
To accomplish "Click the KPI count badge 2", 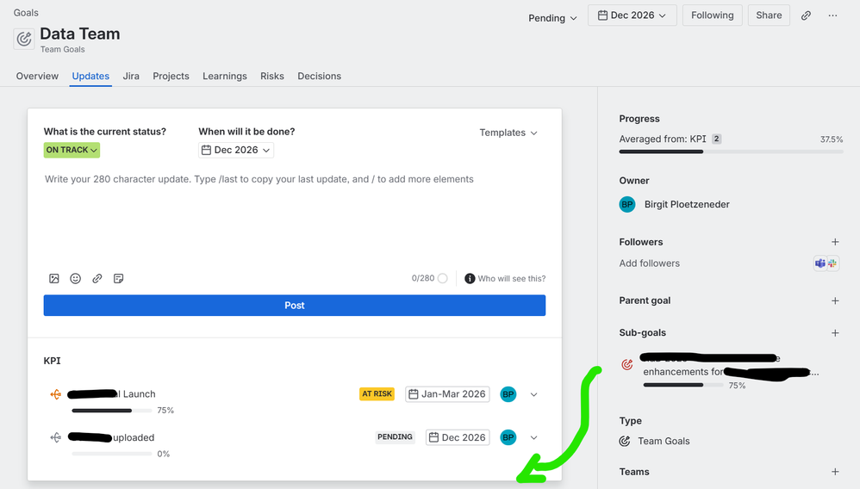I will (716, 139).
